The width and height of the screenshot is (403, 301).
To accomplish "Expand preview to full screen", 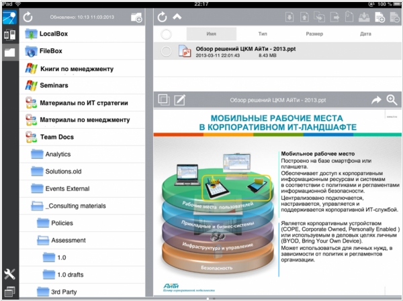I will pyautogui.click(x=163, y=100).
